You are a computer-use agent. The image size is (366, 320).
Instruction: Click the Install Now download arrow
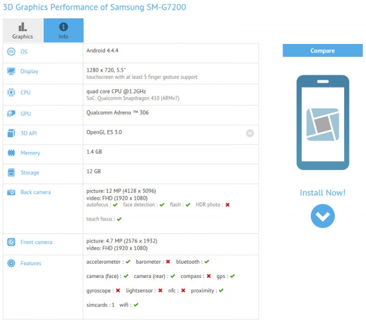click(323, 216)
